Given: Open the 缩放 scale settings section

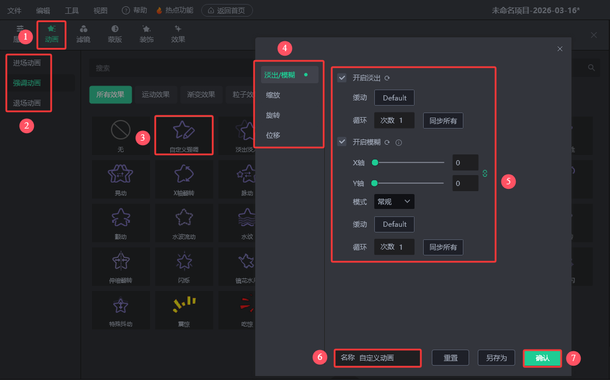Looking at the screenshot, I should coord(273,95).
